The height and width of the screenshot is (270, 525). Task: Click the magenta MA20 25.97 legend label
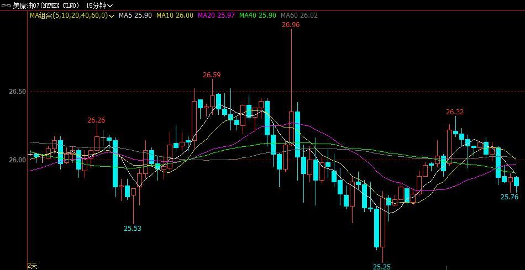(216, 15)
